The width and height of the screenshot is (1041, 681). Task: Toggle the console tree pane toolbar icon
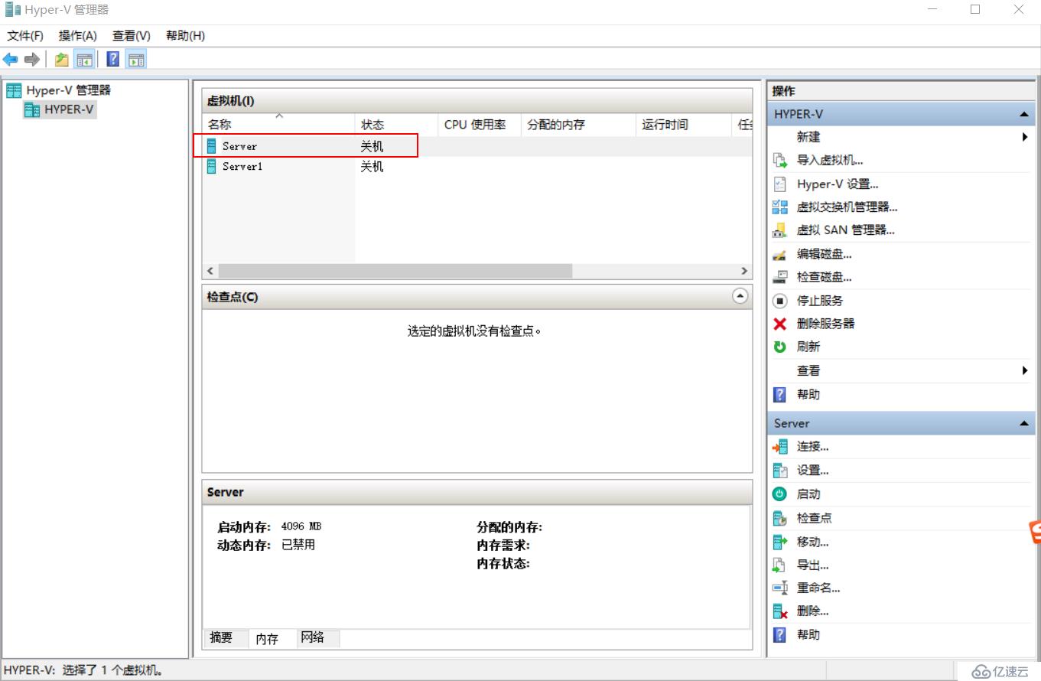pyautogui.click(x=84, y=60)
